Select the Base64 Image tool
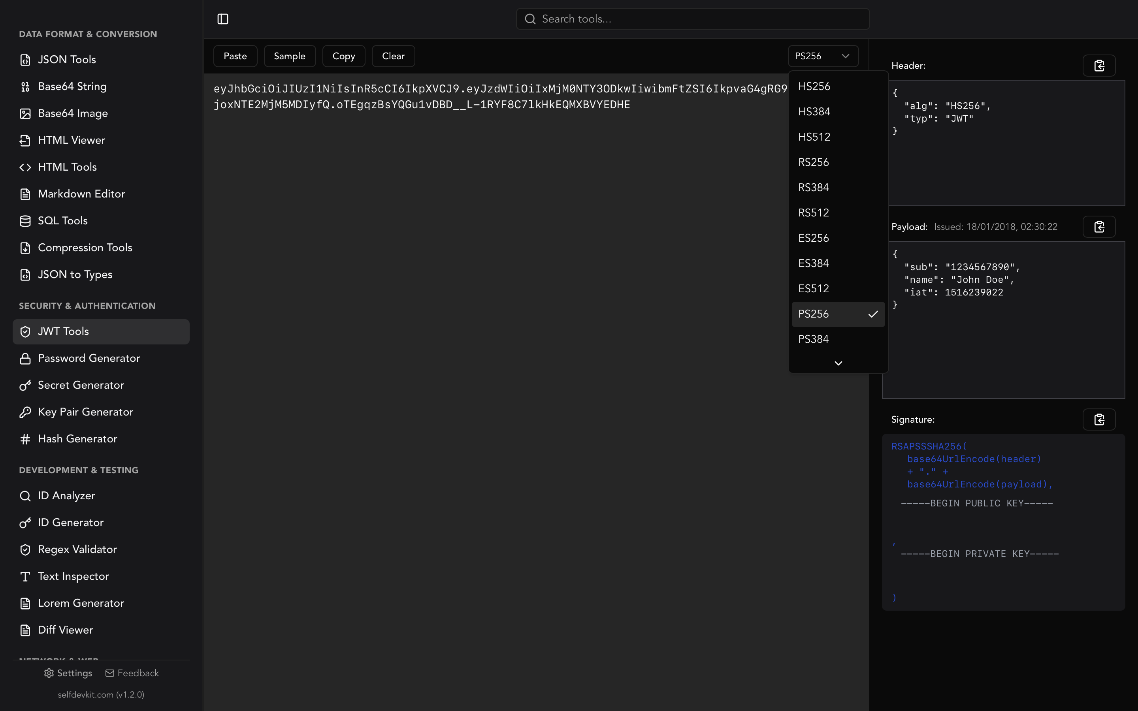The width and height of the screenshot is (1138, 711). [72, 113]
